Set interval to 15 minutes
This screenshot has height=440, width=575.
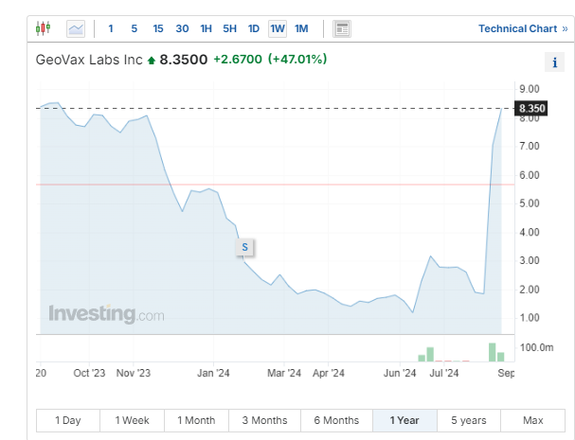tap(158, 28)
